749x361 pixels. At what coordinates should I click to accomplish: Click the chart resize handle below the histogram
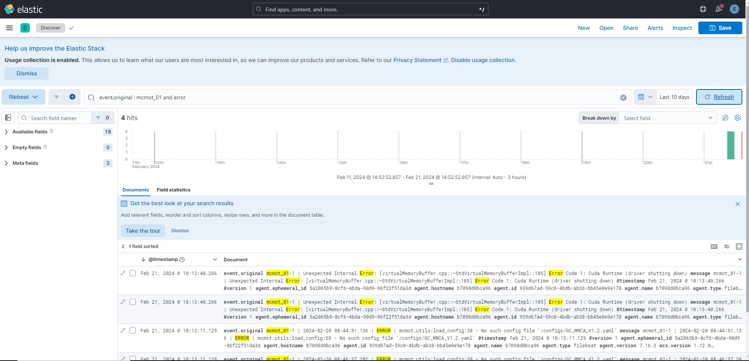[x=431, y=184]
